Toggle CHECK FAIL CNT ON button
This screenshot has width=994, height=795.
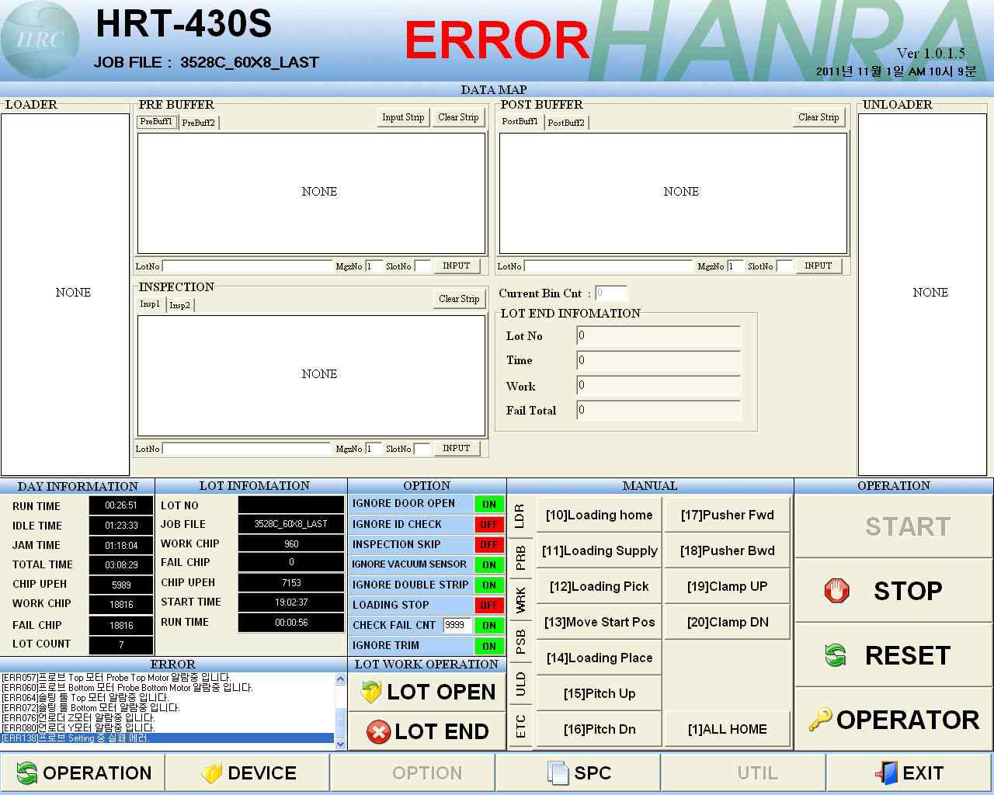[488, 625]
